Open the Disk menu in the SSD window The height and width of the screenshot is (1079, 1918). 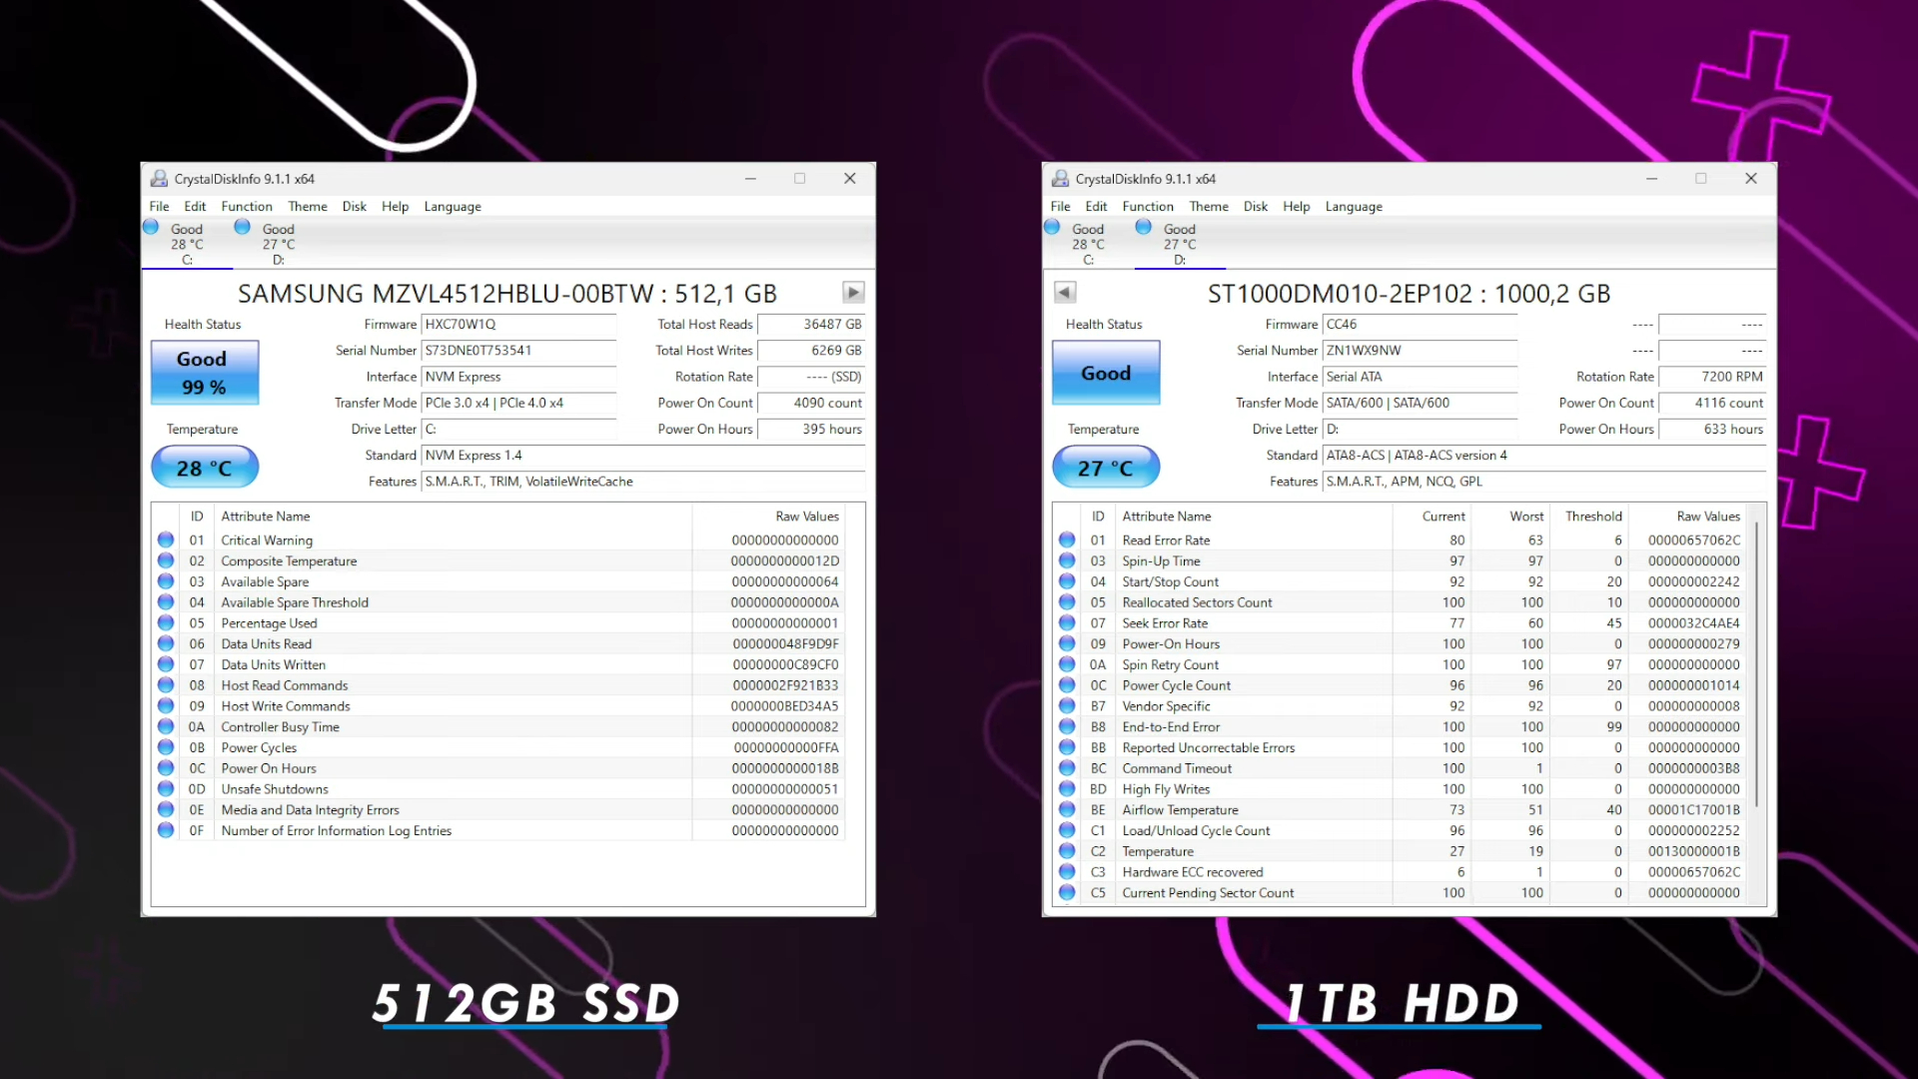pos(354,206)
